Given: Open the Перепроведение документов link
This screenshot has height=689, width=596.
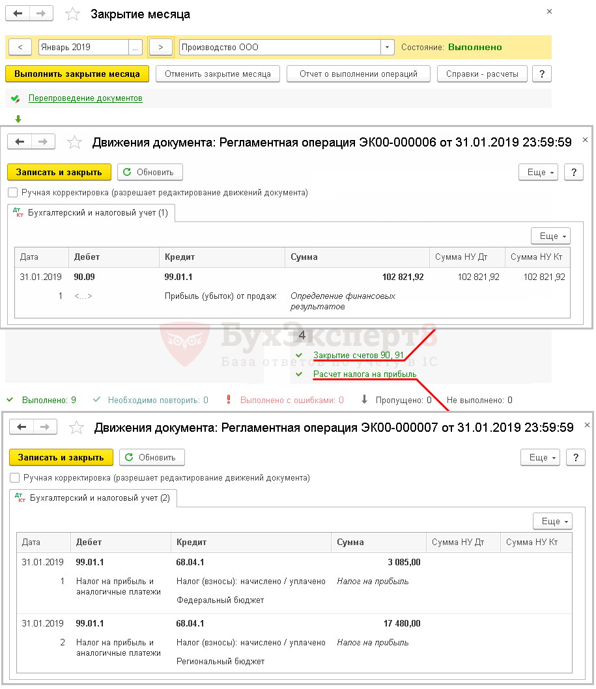Looking at the screenshot, I should point(85,98).
